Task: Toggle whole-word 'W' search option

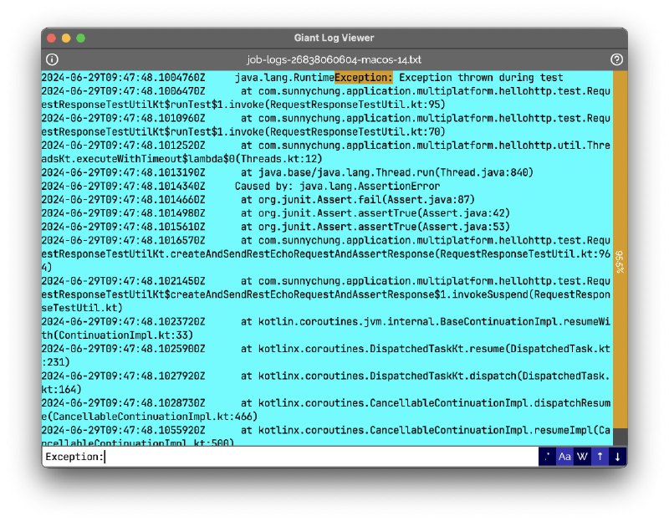Action: click(x=582, y=457)
